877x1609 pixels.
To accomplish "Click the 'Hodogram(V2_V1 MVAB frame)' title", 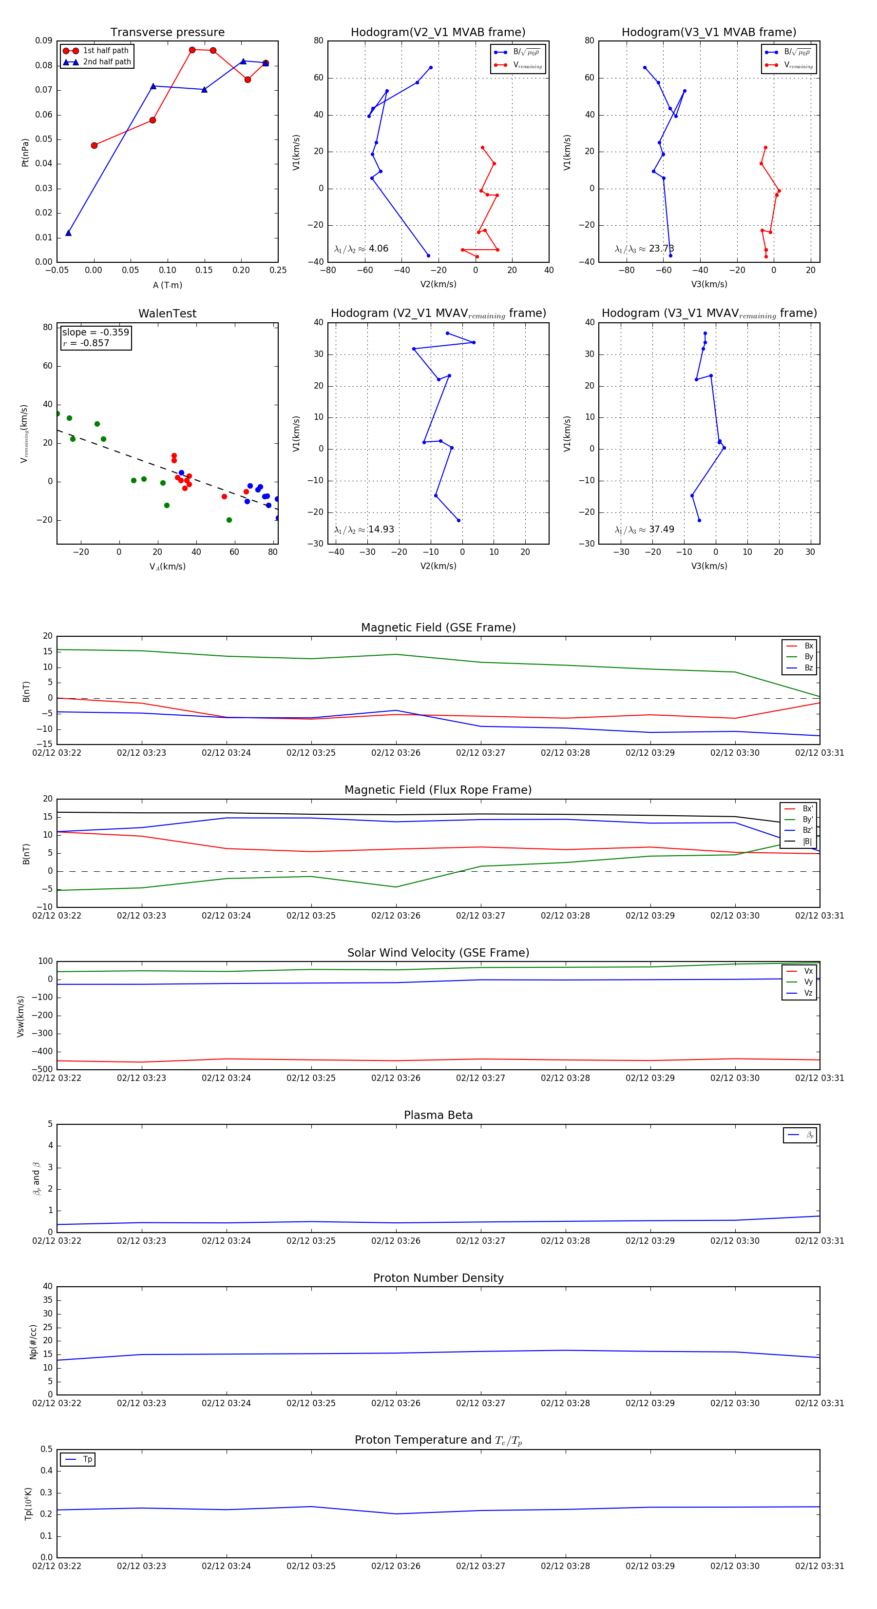I will coord(438,32).
